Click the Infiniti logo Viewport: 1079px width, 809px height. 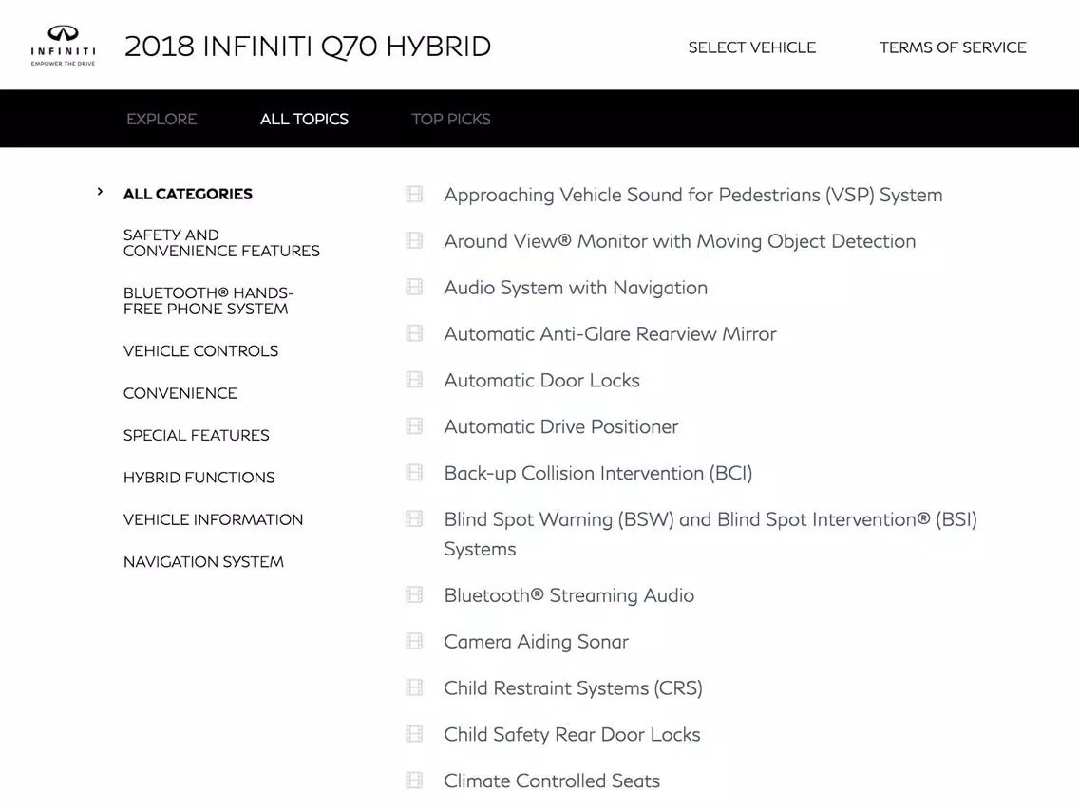pyautogui.click(x=63, y=46)
